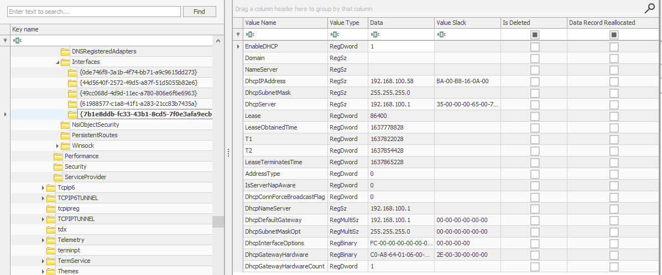Click the TermService folder icon
Screen dimensions: 662x275
pyautogui.click(x=51, y=261)
